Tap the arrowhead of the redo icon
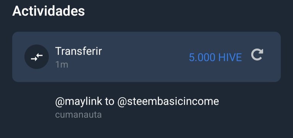 260,52
